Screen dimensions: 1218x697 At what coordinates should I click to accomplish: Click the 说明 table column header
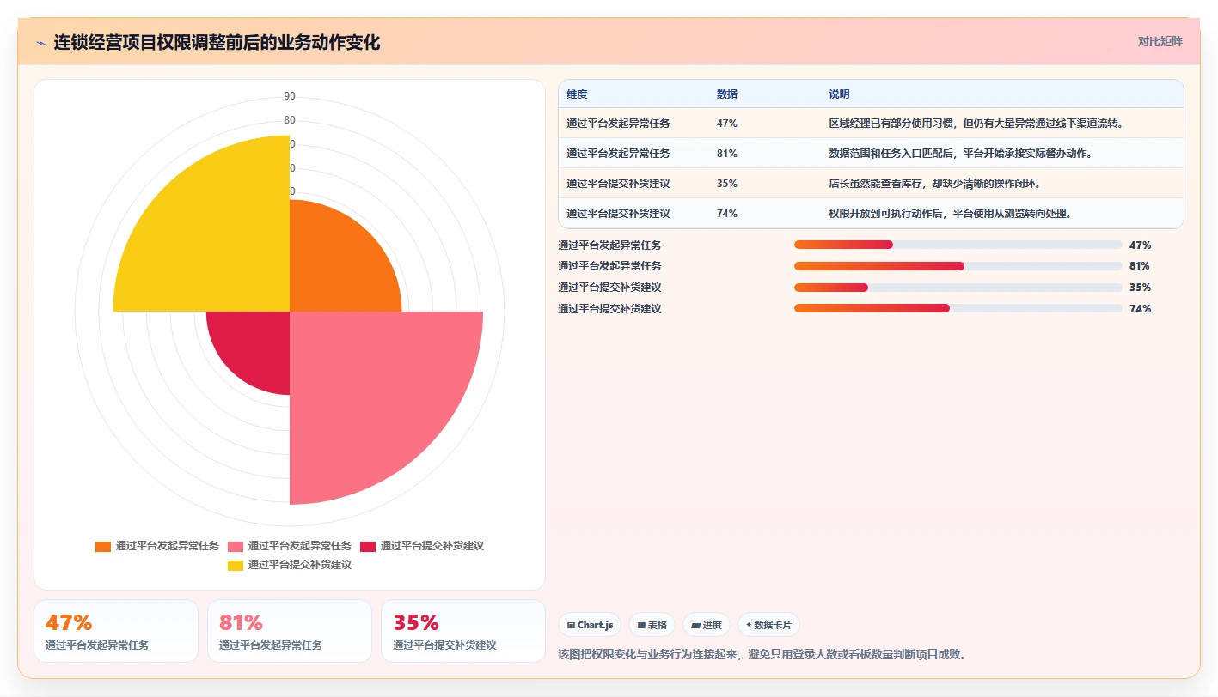[x=839, y=94]
